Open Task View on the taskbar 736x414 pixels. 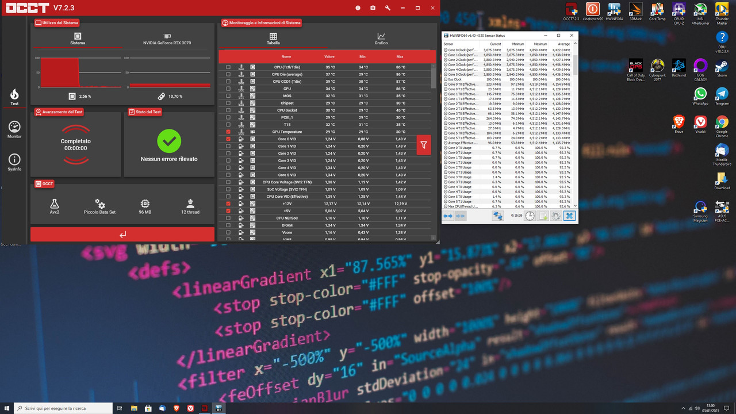pyautogui.click(x=119, y=408)
